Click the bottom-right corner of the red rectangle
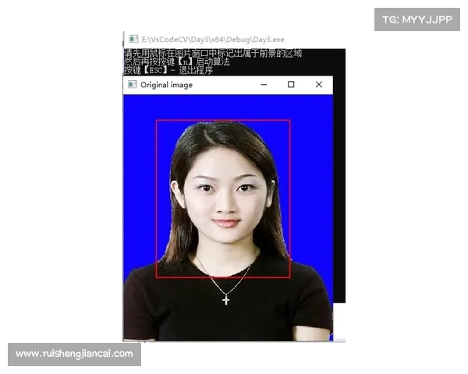Viewport: 468px width, 374px height. click(290, 277)
